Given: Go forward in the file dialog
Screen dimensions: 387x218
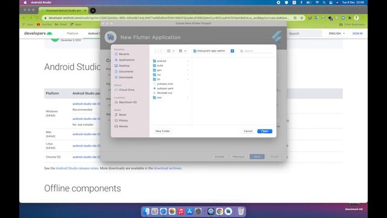Looking at the screenshot, I should [161, 51].
